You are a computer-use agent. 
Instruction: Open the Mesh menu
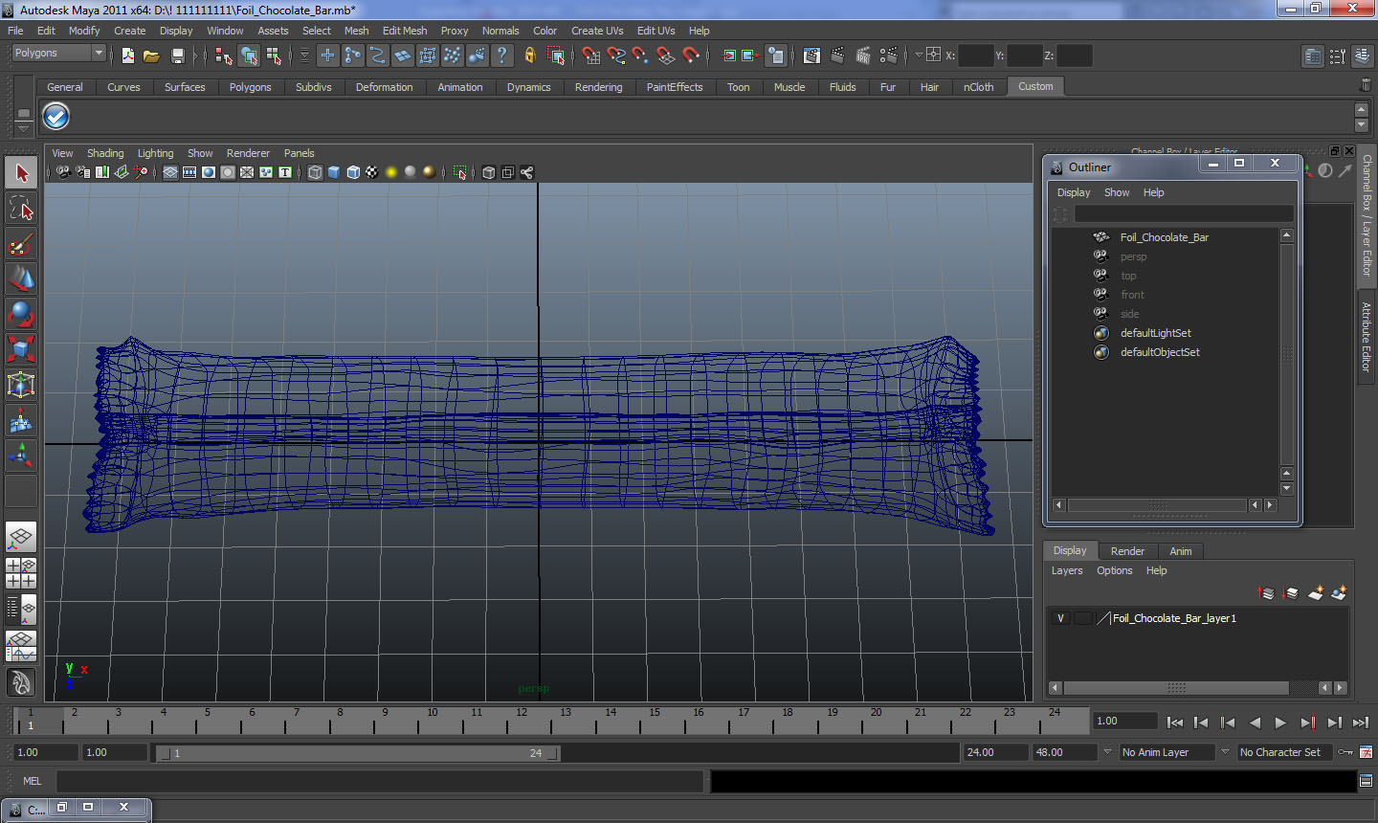[x=356, y=31]
